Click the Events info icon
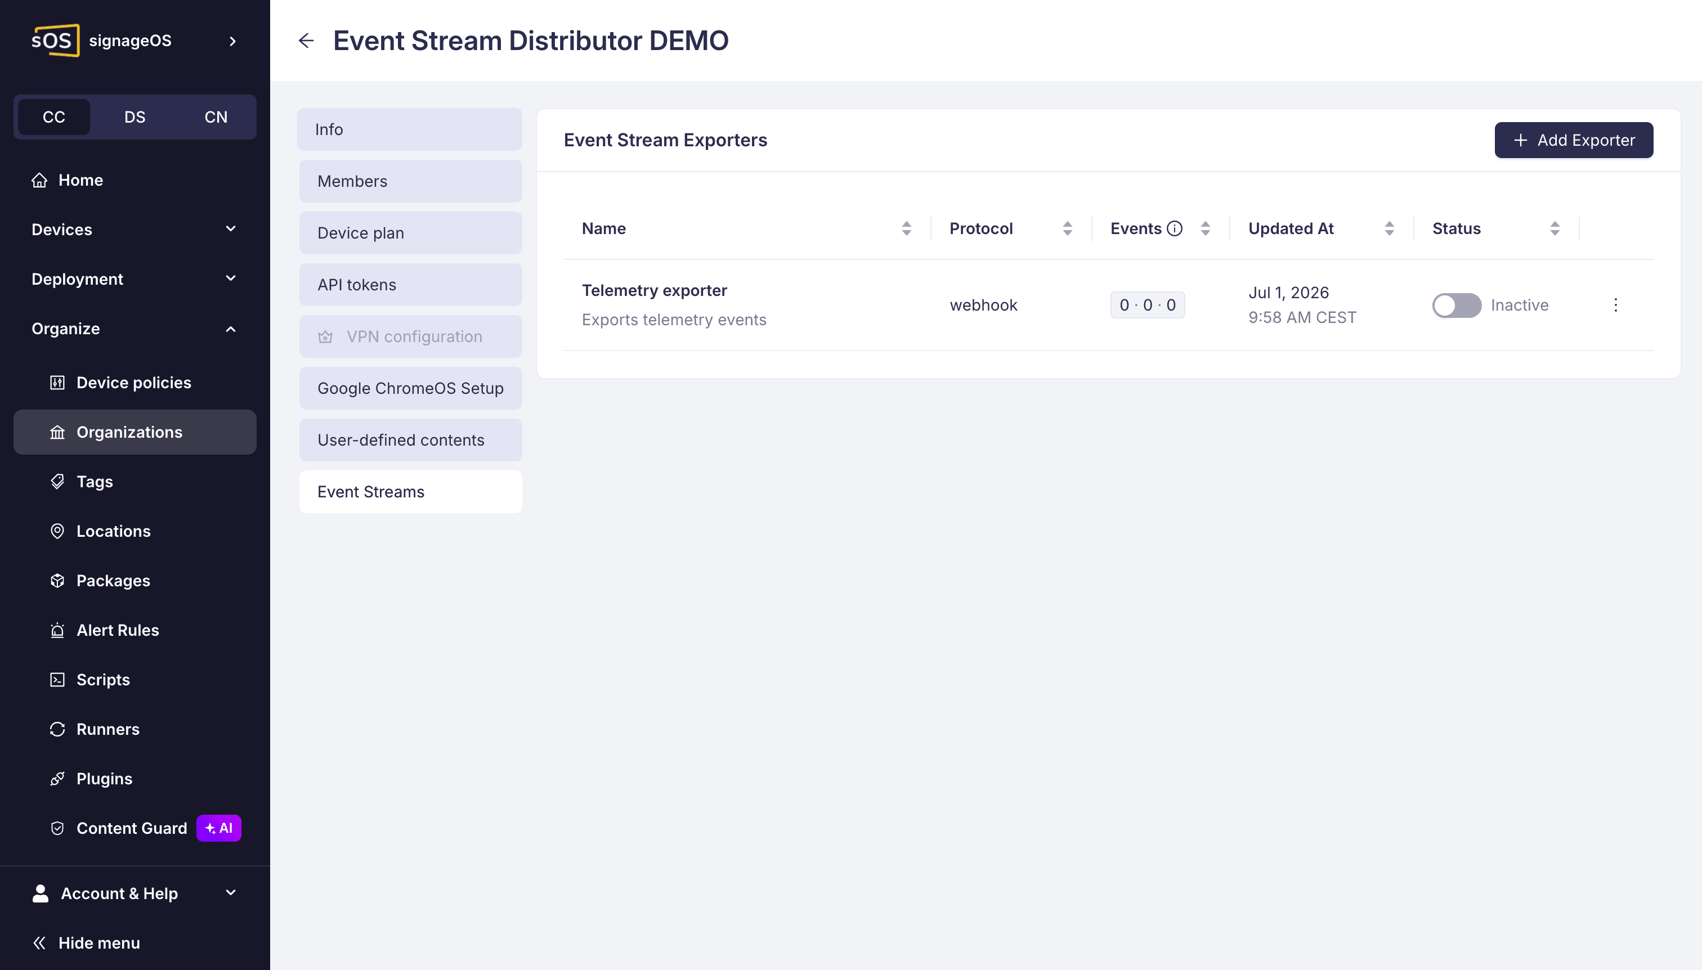 pyautogui.click(x=1175, y=228)
